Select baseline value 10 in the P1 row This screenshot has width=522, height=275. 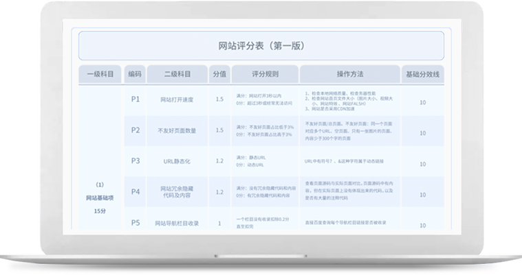[x=422, y=103]
